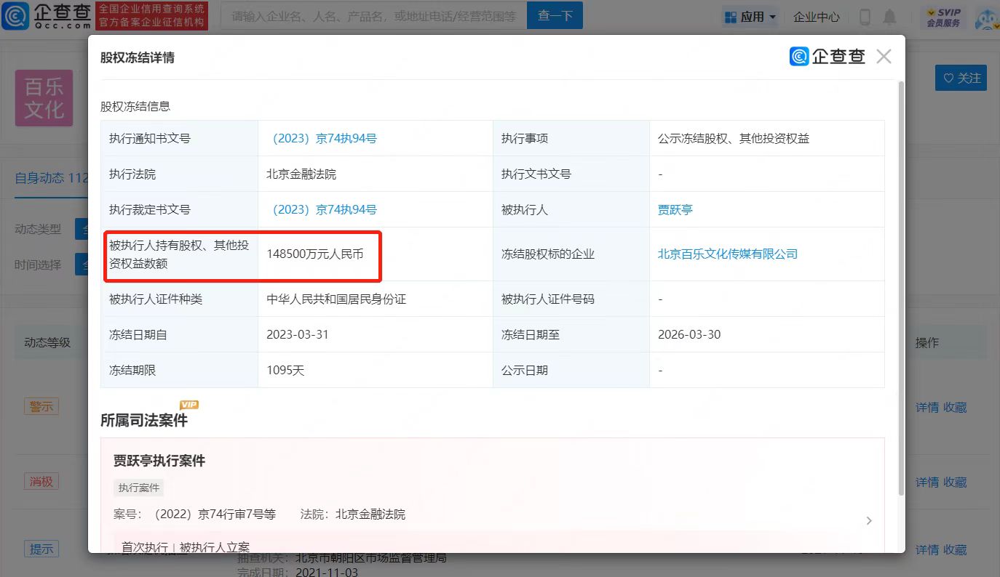This screenshot has height=577, width=1000.
Task: Click the 1095天 freeze period value
Action: coord(285,370)
